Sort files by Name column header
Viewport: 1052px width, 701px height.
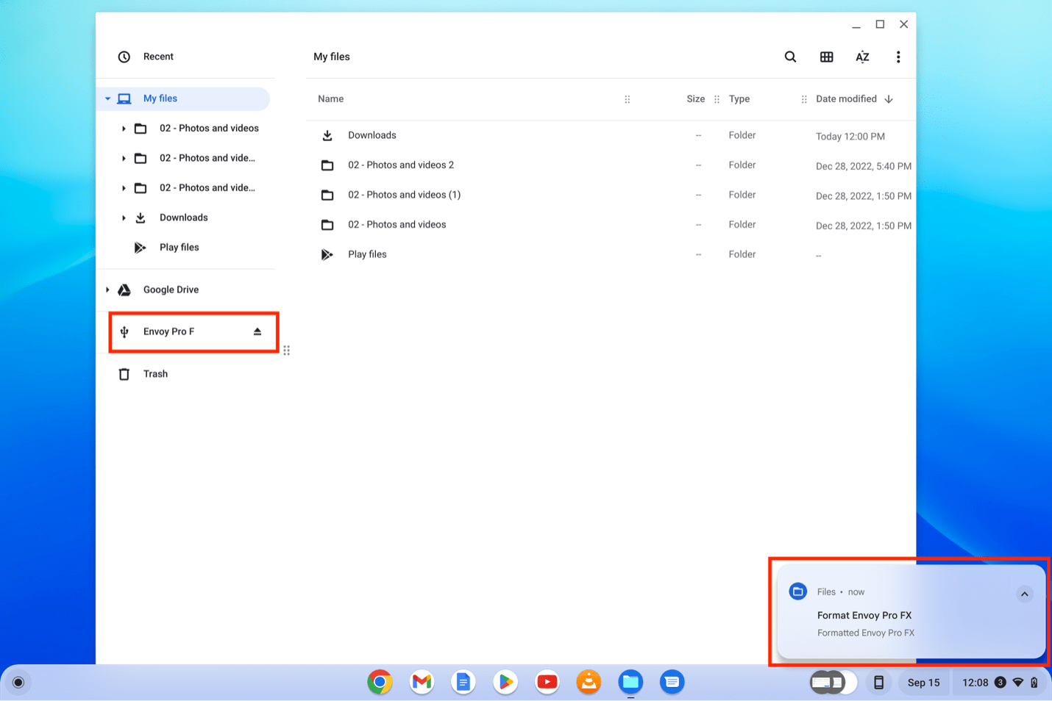tap(331, 99)
